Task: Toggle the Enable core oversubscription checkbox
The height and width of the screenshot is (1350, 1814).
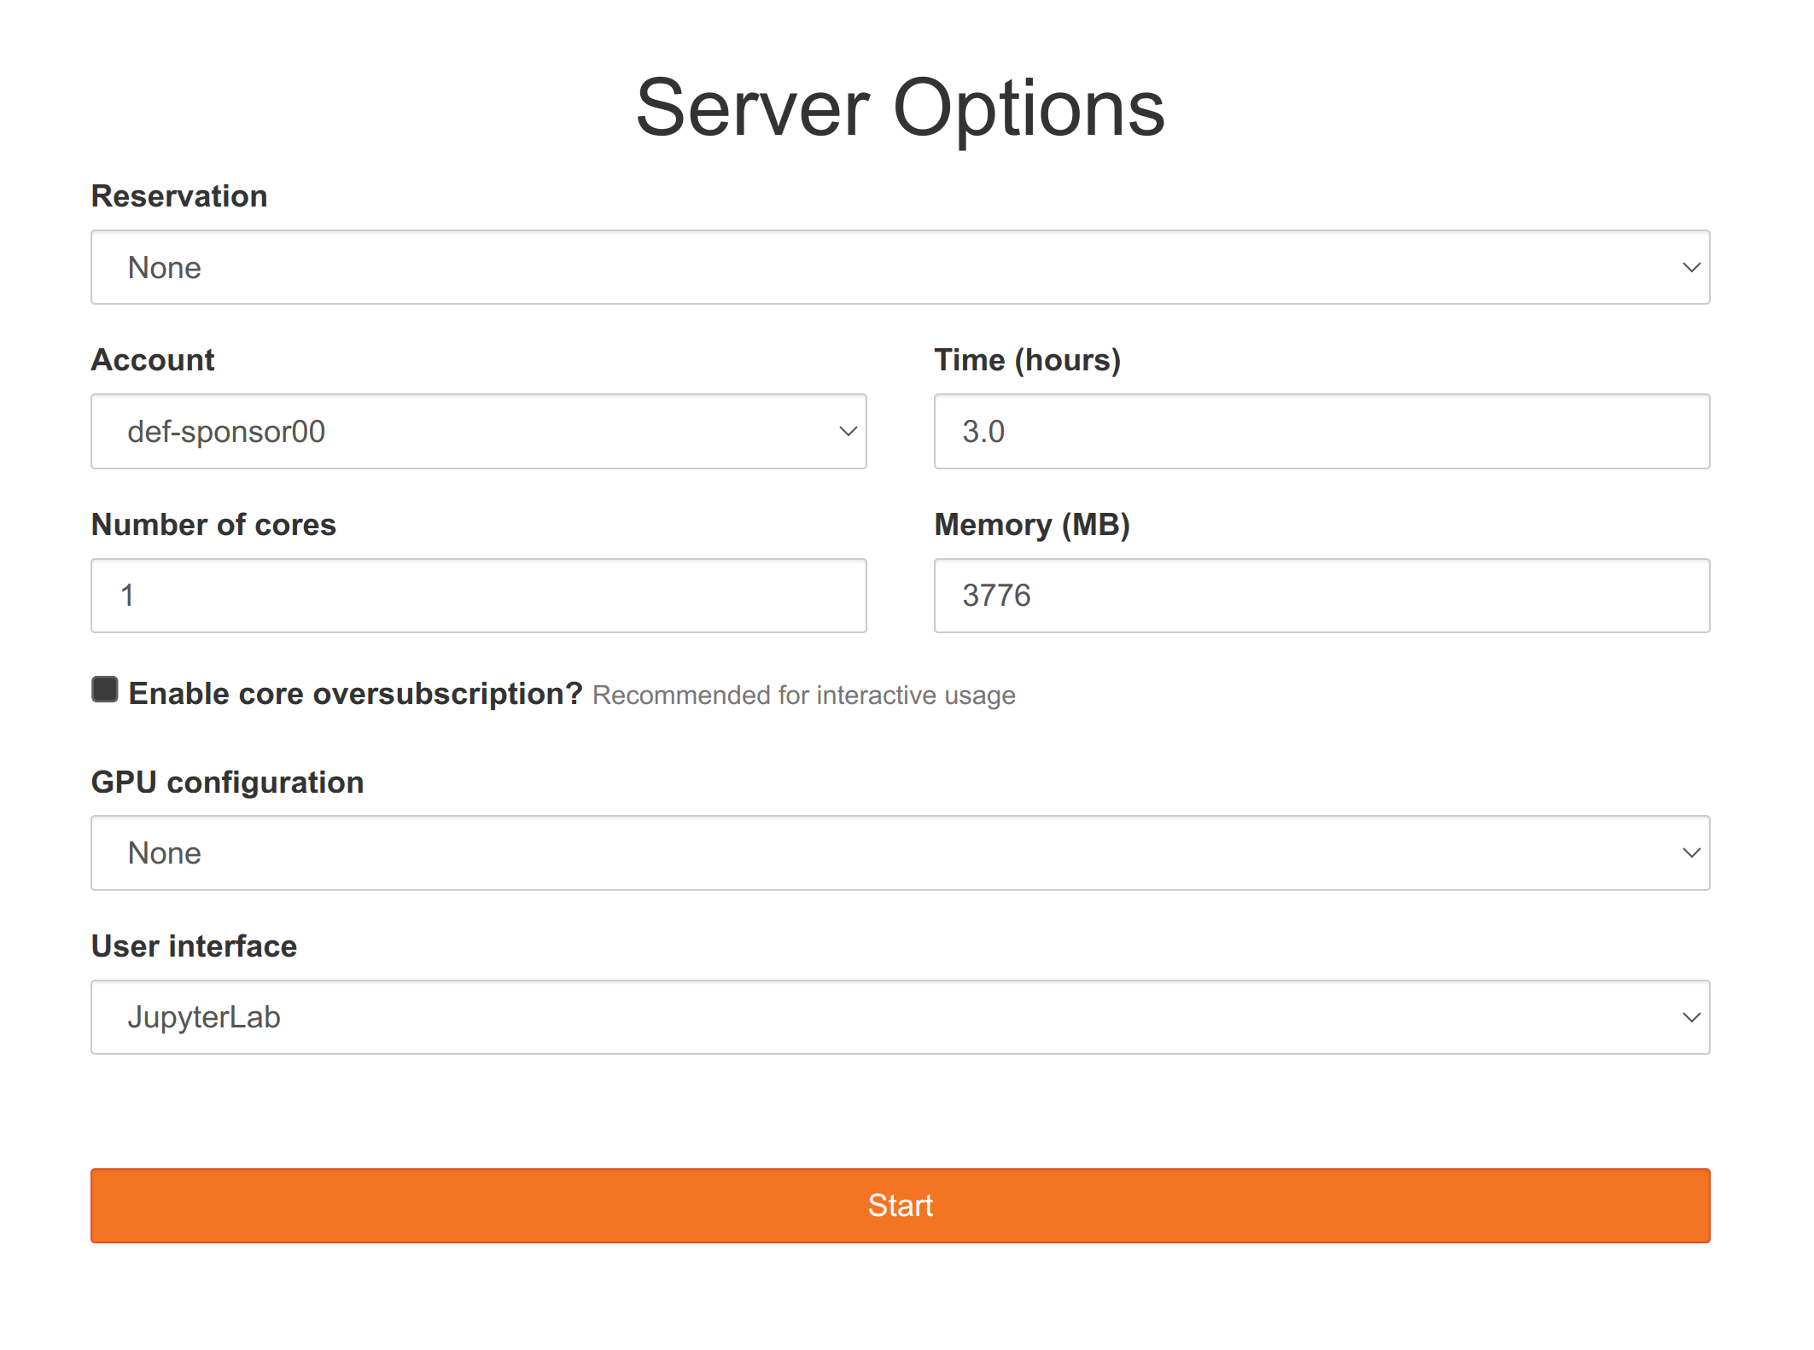Action: point(105,690)
